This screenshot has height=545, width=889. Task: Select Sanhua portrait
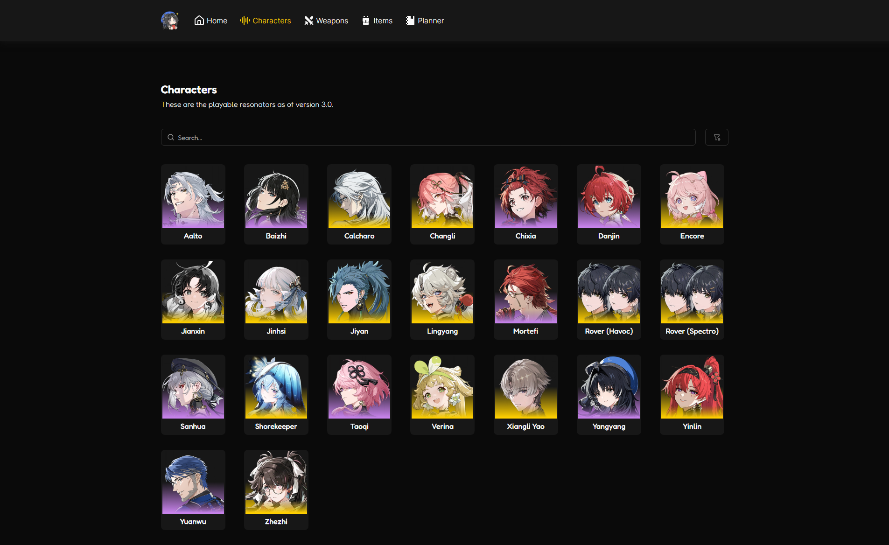pos(193,387)
